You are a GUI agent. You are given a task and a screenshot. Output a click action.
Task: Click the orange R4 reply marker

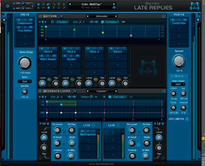(x=131, y=36)
